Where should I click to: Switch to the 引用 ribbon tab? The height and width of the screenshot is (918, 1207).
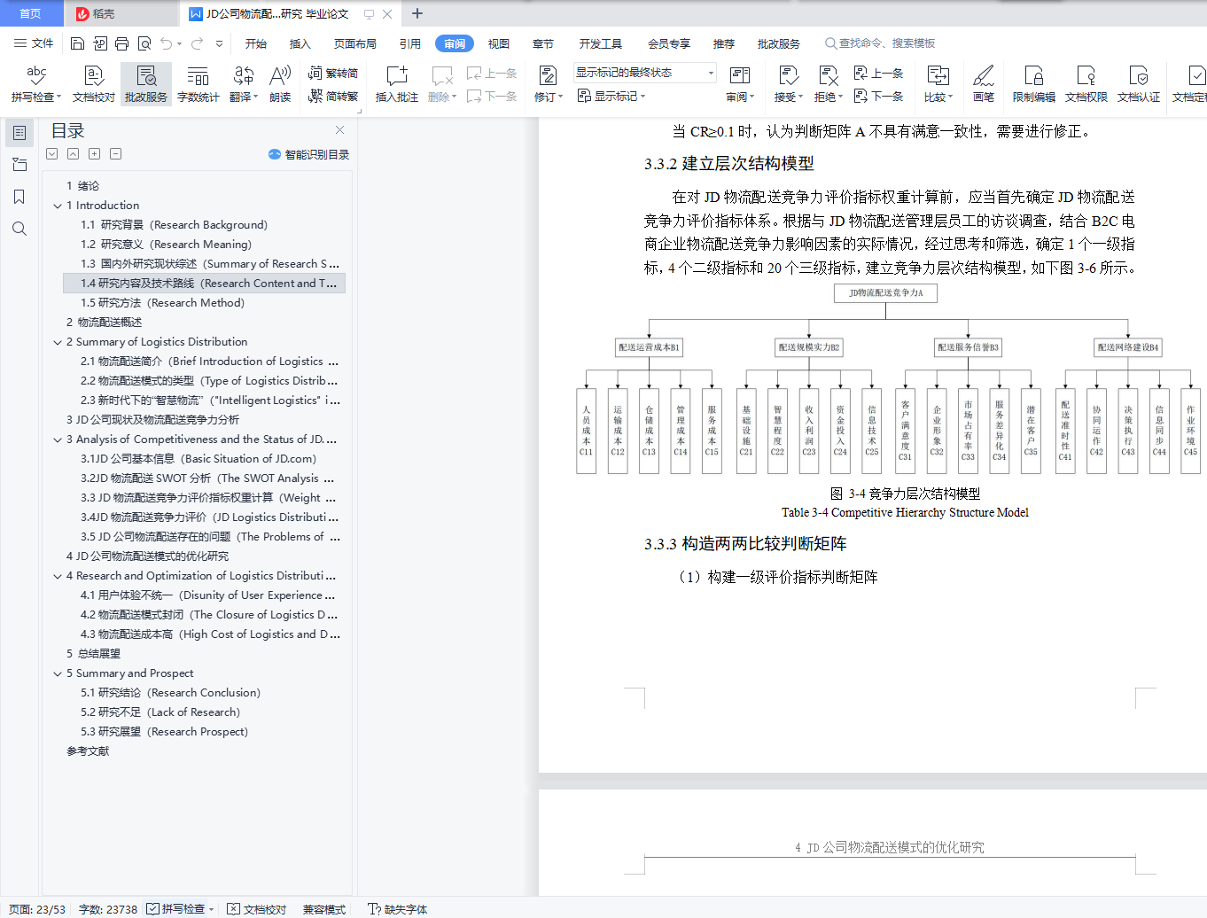pyautogui.click(x=410, y=43)
